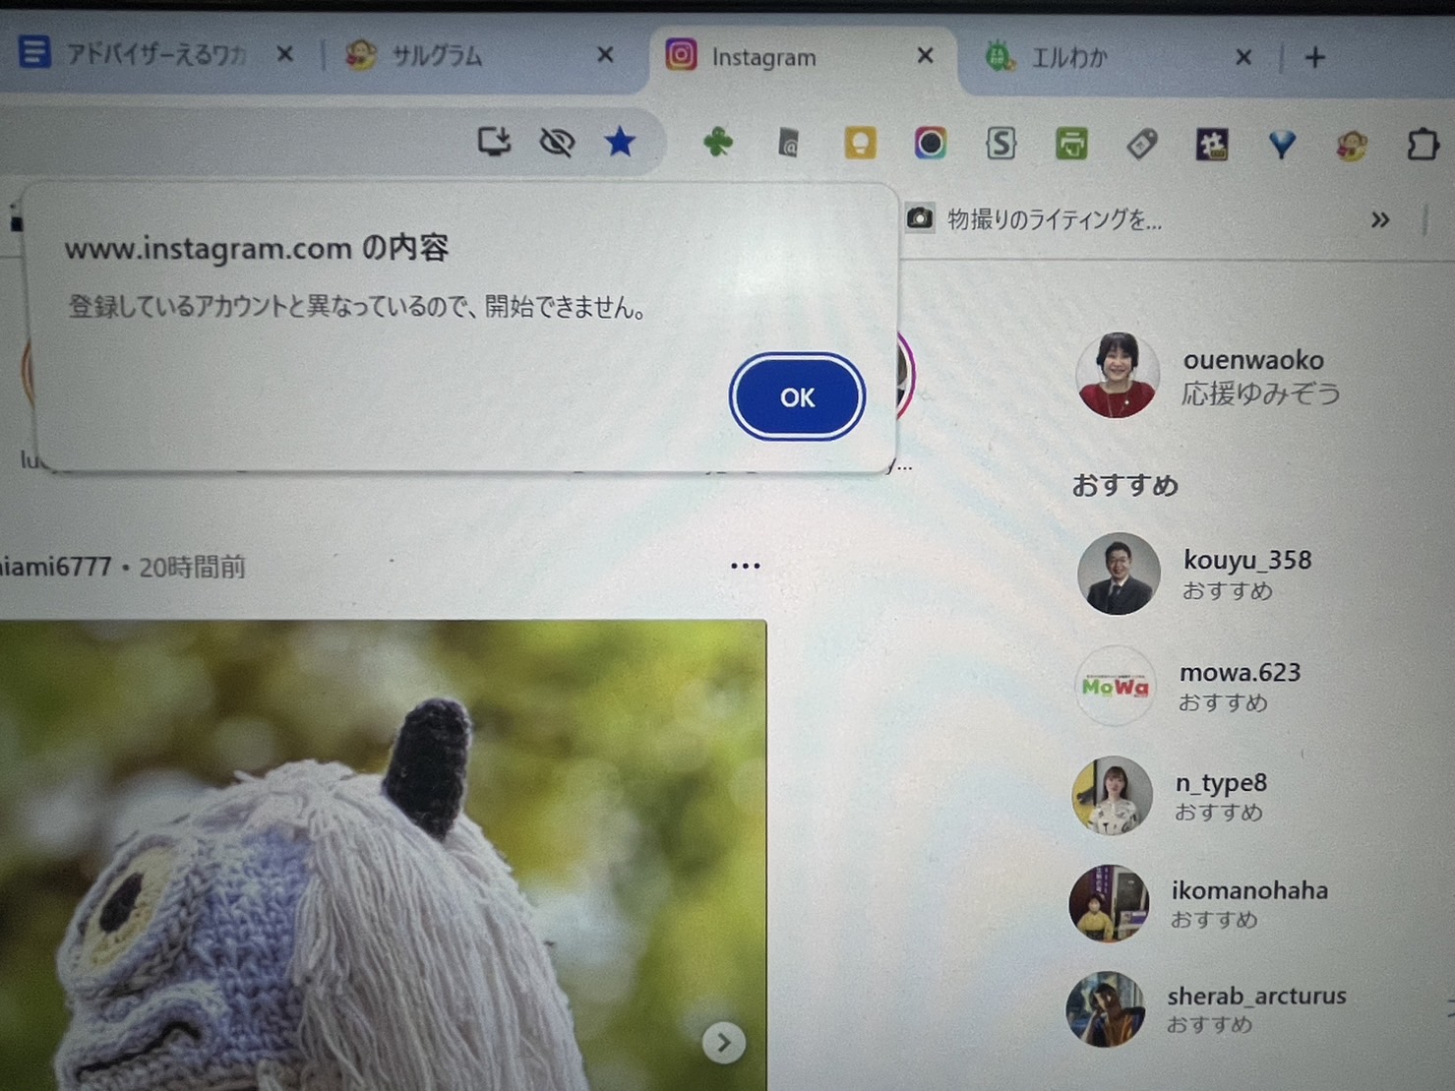The height and width of the screenshot is (1091, 1455).
Task: Open the S letter extension icon
Action: click(x=1000, y=144)
